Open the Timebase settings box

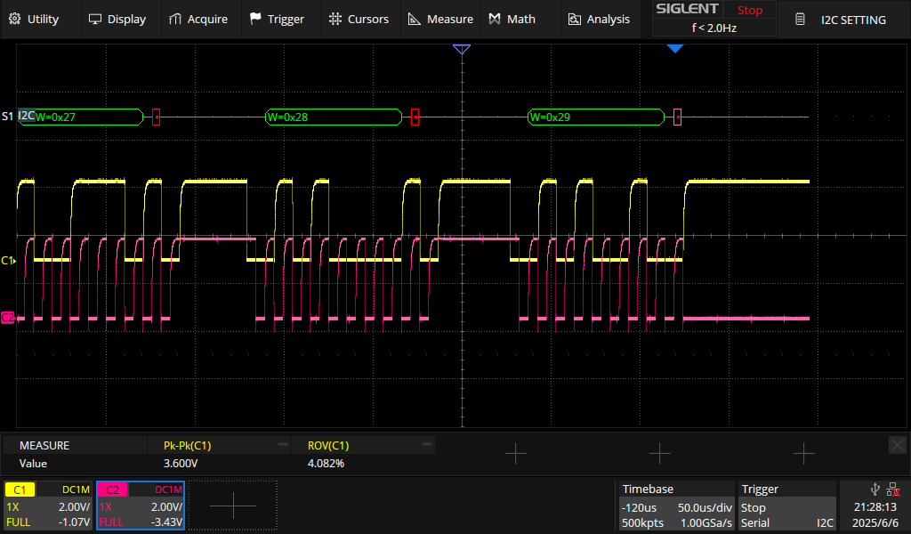676,506
